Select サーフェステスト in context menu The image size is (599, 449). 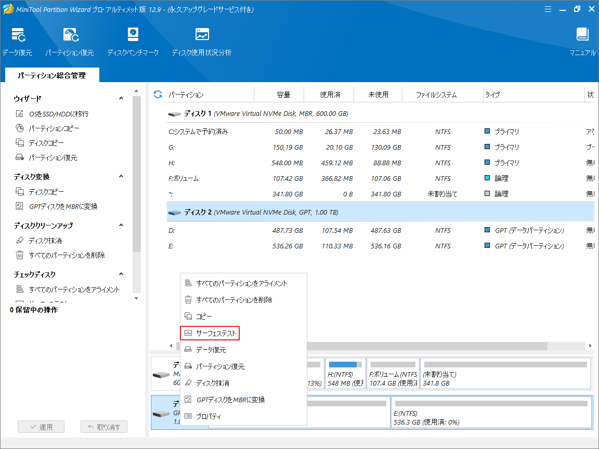[x=210, y=333]
